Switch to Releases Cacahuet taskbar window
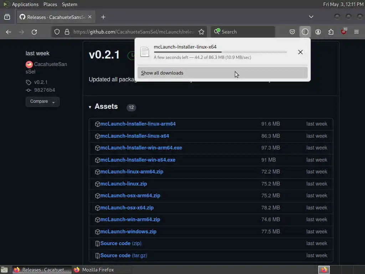The width and height of the screenshot is (365, 274). click(x=42, y=270)
